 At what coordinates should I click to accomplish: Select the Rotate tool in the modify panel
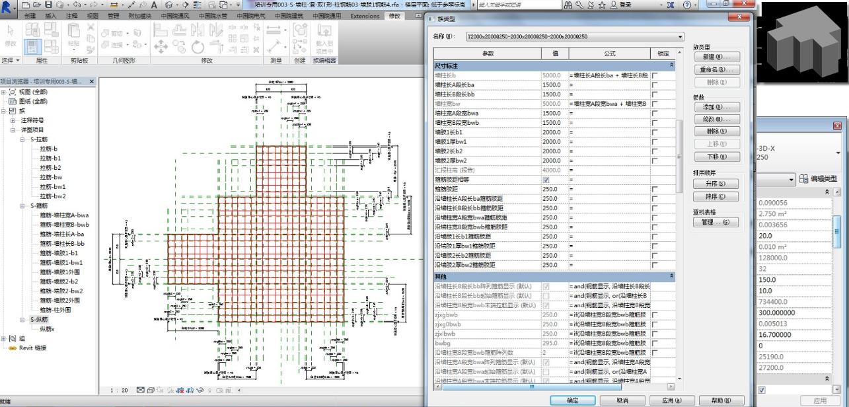coord(198,46)
